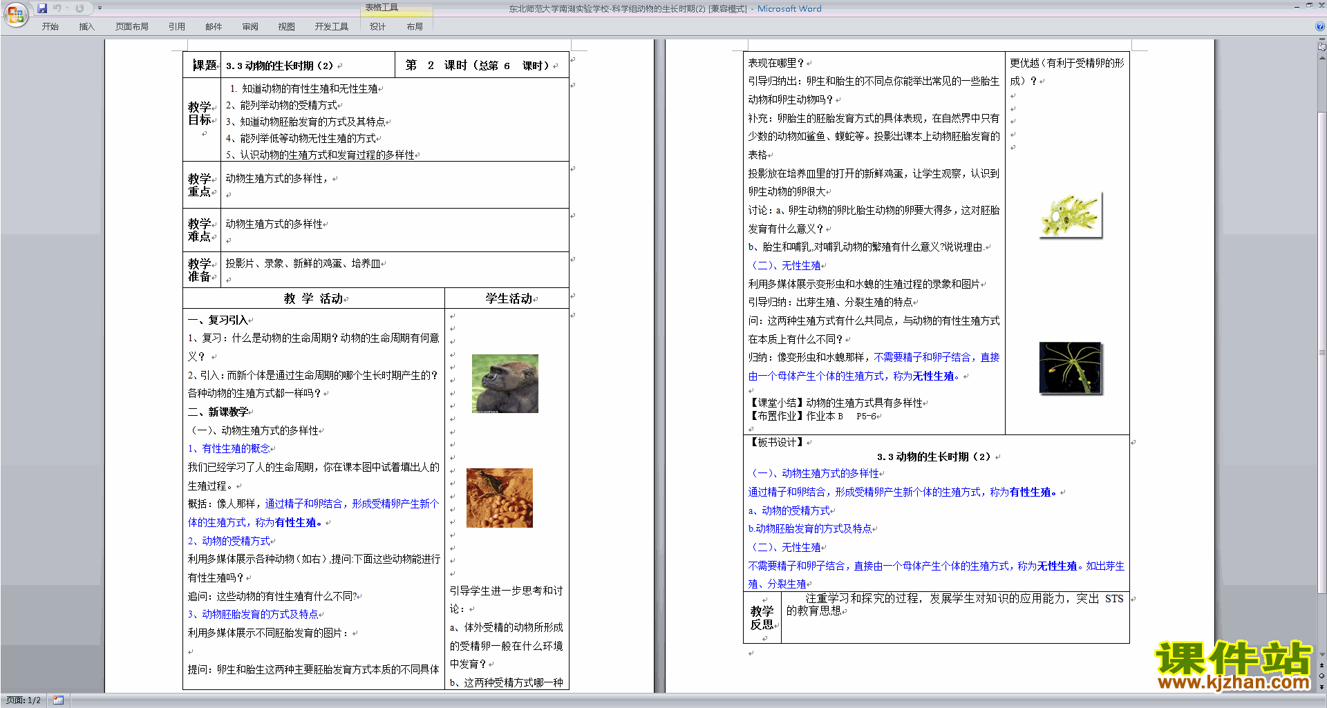1327x708 pixels.
Task: Select the hydra picture on page two
Action: pyautogui.click(x=1070, y=368)
